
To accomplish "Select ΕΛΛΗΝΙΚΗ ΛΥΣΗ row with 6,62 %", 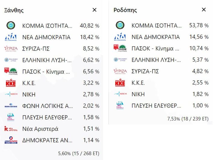I will coord(52,60).
